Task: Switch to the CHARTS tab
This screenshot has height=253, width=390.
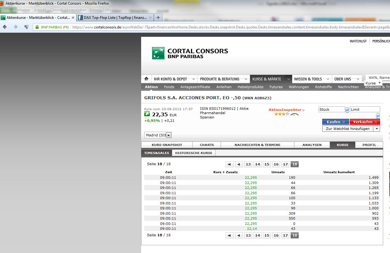Action: tap(207, 145)
